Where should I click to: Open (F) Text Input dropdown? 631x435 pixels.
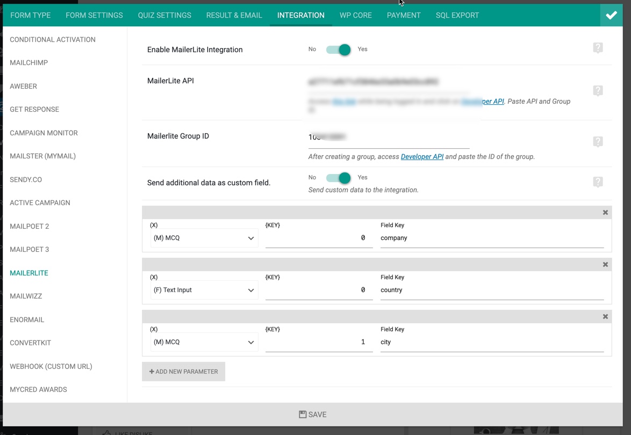(x=204, y=290)
